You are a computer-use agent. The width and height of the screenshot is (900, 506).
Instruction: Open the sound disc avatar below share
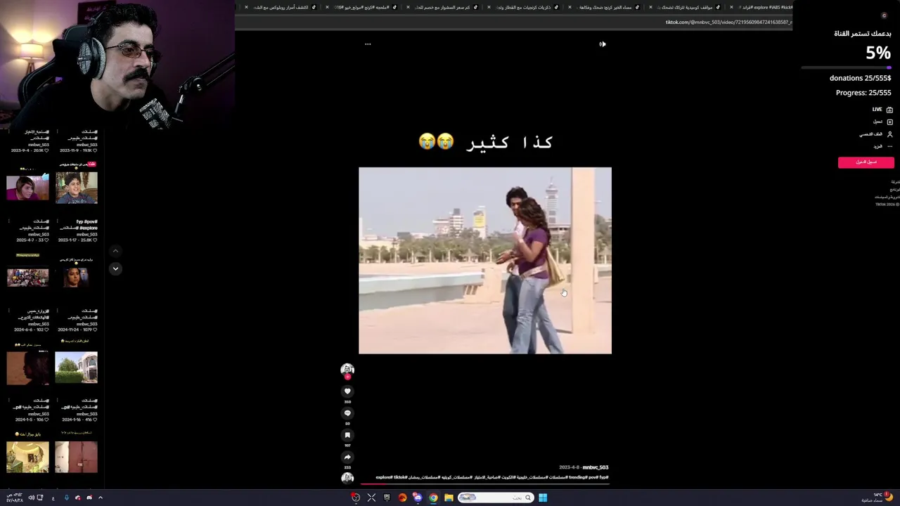[347, 478]
